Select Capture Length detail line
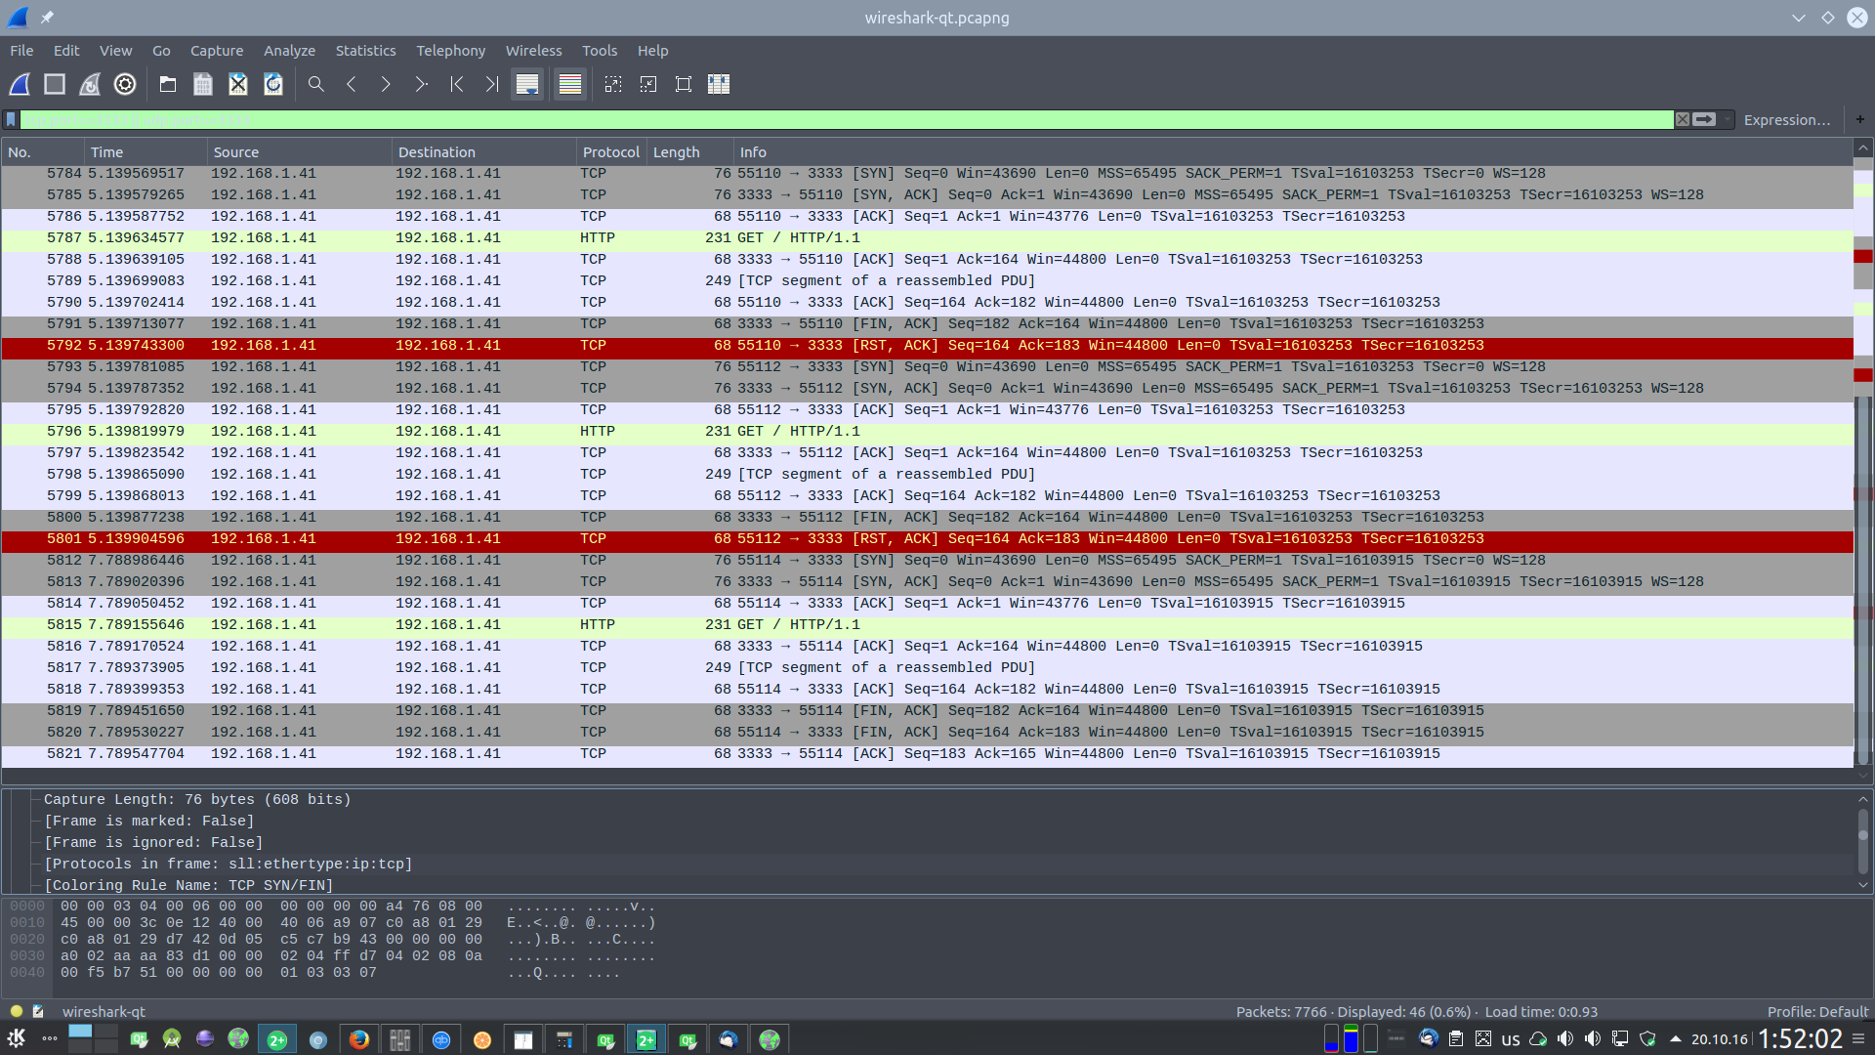Viewport: 1875px width, 1055px height. pos(197,799)
